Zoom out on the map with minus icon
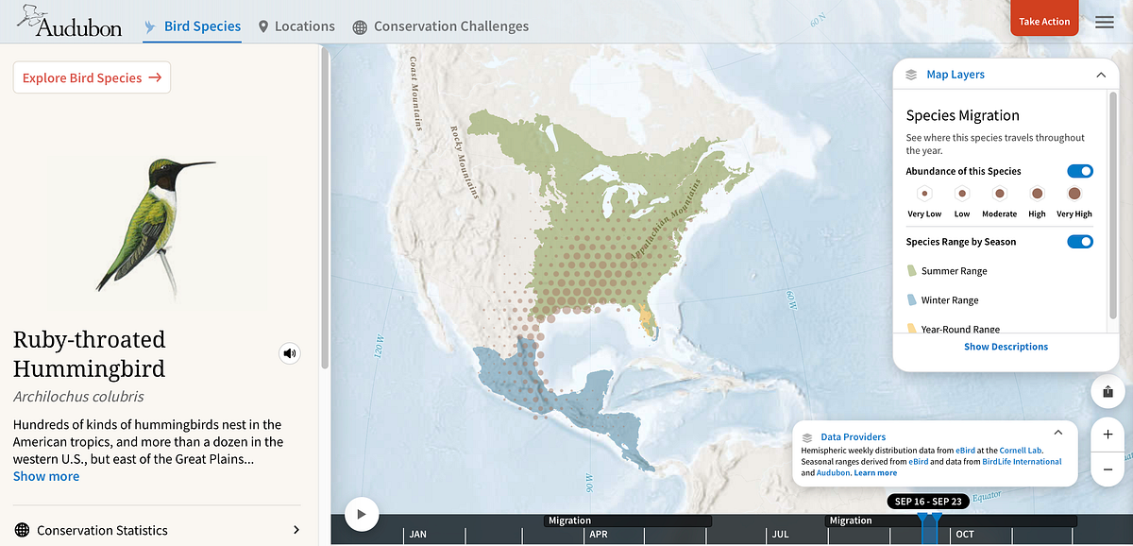Image resolution: width=1133 pixels, height=546 pixels. point(1107,468)
